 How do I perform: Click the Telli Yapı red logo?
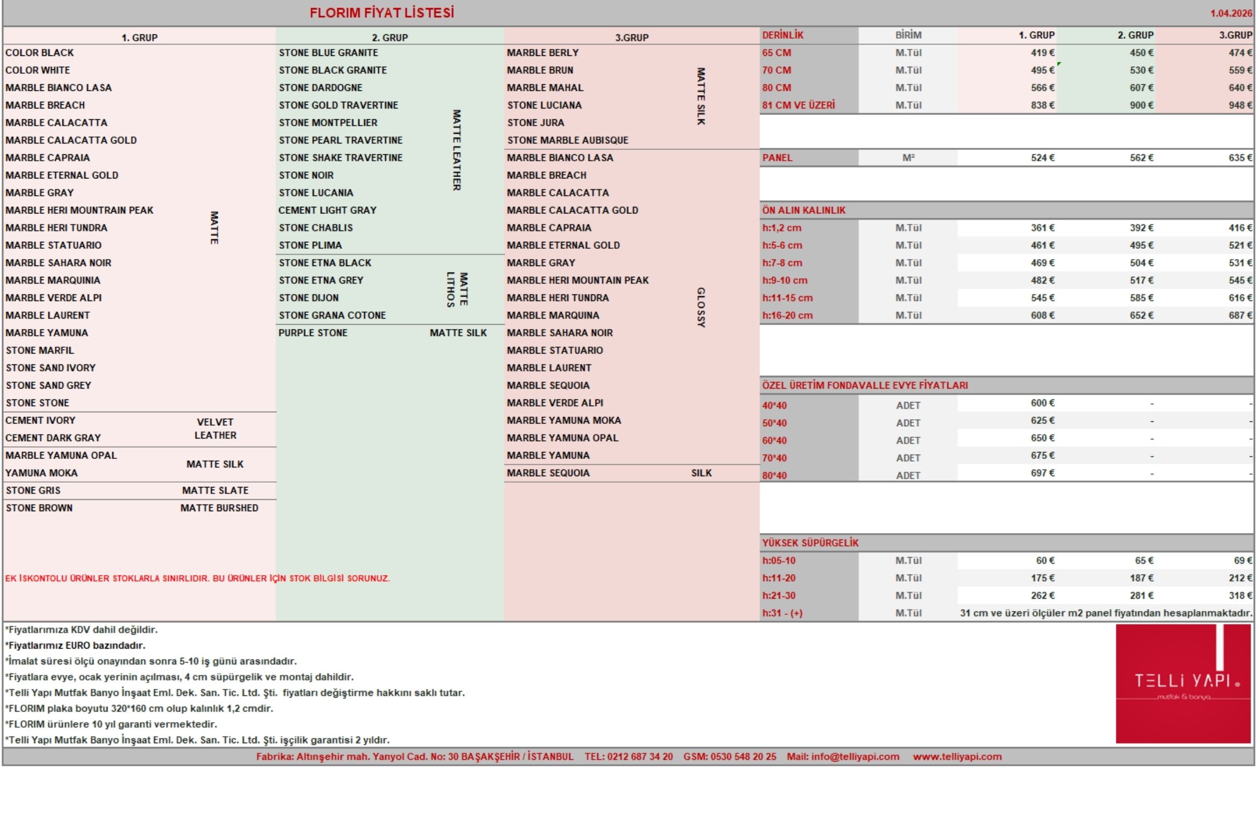pos(1183,684)
